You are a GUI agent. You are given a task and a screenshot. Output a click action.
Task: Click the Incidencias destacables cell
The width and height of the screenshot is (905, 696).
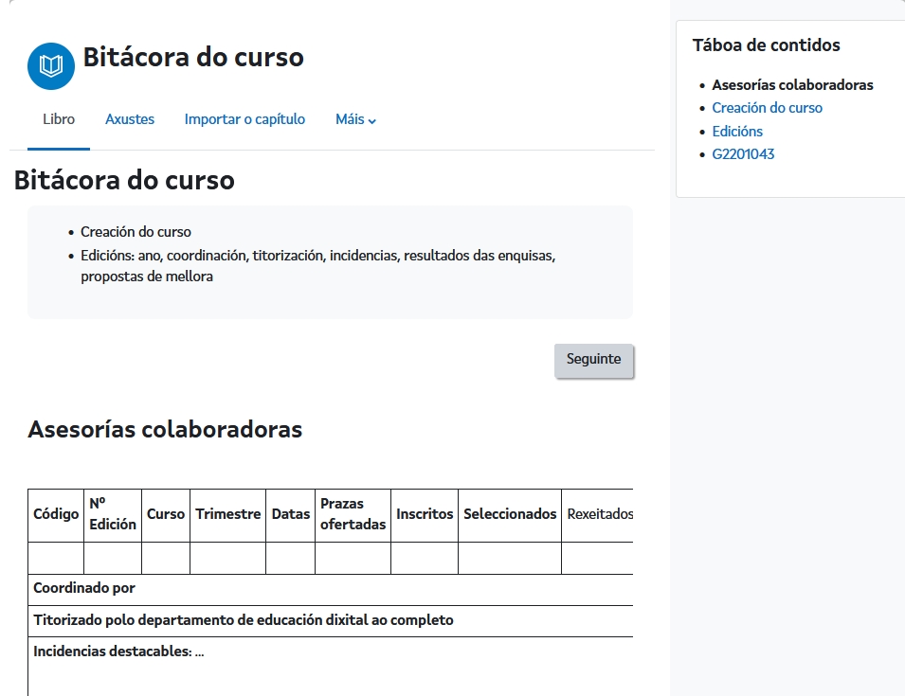[118, 651]
